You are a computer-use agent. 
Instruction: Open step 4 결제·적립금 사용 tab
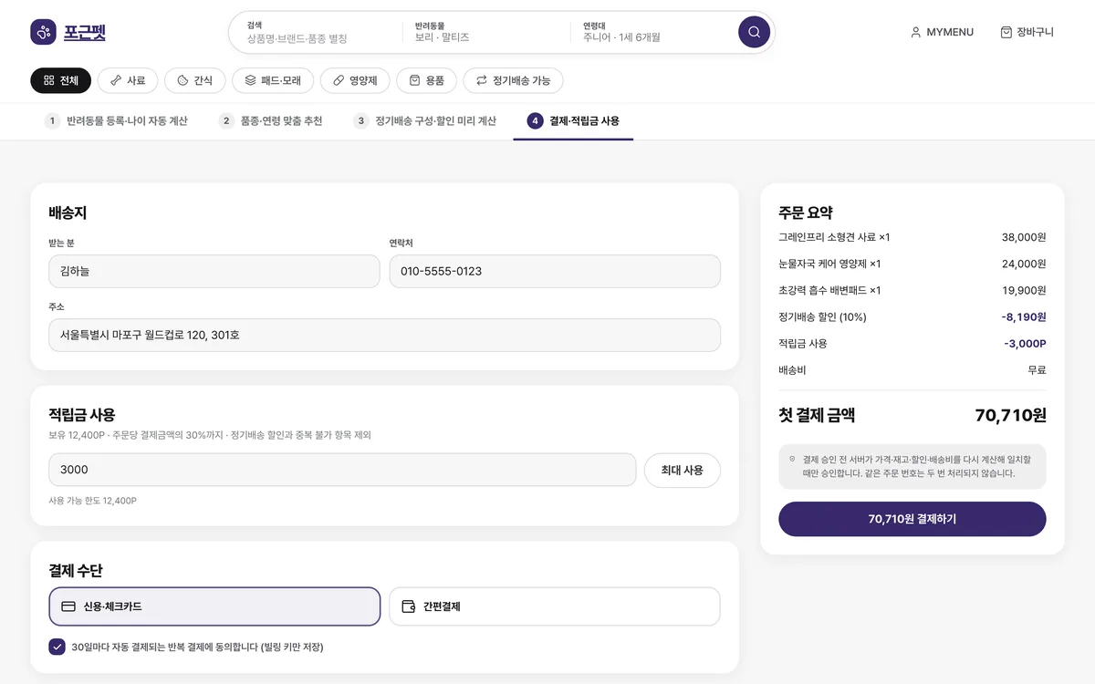pos(573,120)
